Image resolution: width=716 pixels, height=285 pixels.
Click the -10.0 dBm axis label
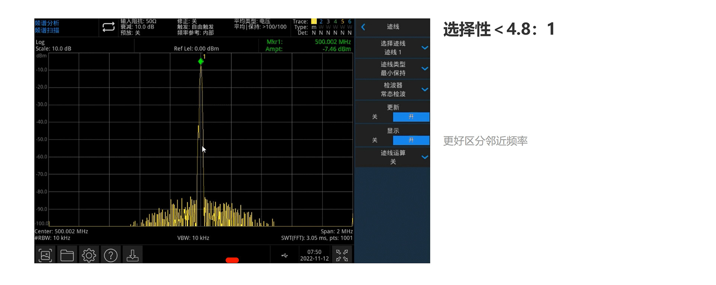pos(42,70)
